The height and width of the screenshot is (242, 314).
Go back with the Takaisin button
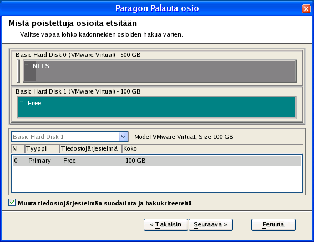(166, 225)
